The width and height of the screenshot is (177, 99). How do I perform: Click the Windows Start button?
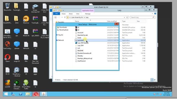(6, 94)
